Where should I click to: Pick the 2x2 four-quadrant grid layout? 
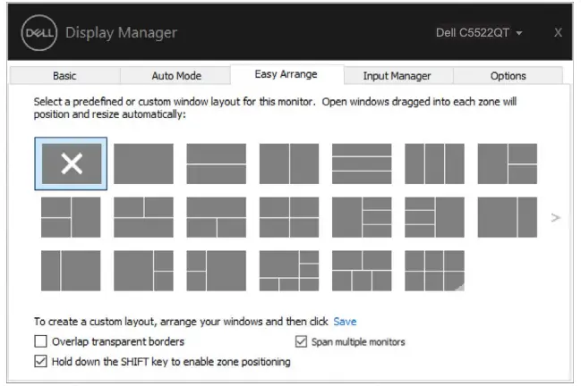(x=288, y=217)
